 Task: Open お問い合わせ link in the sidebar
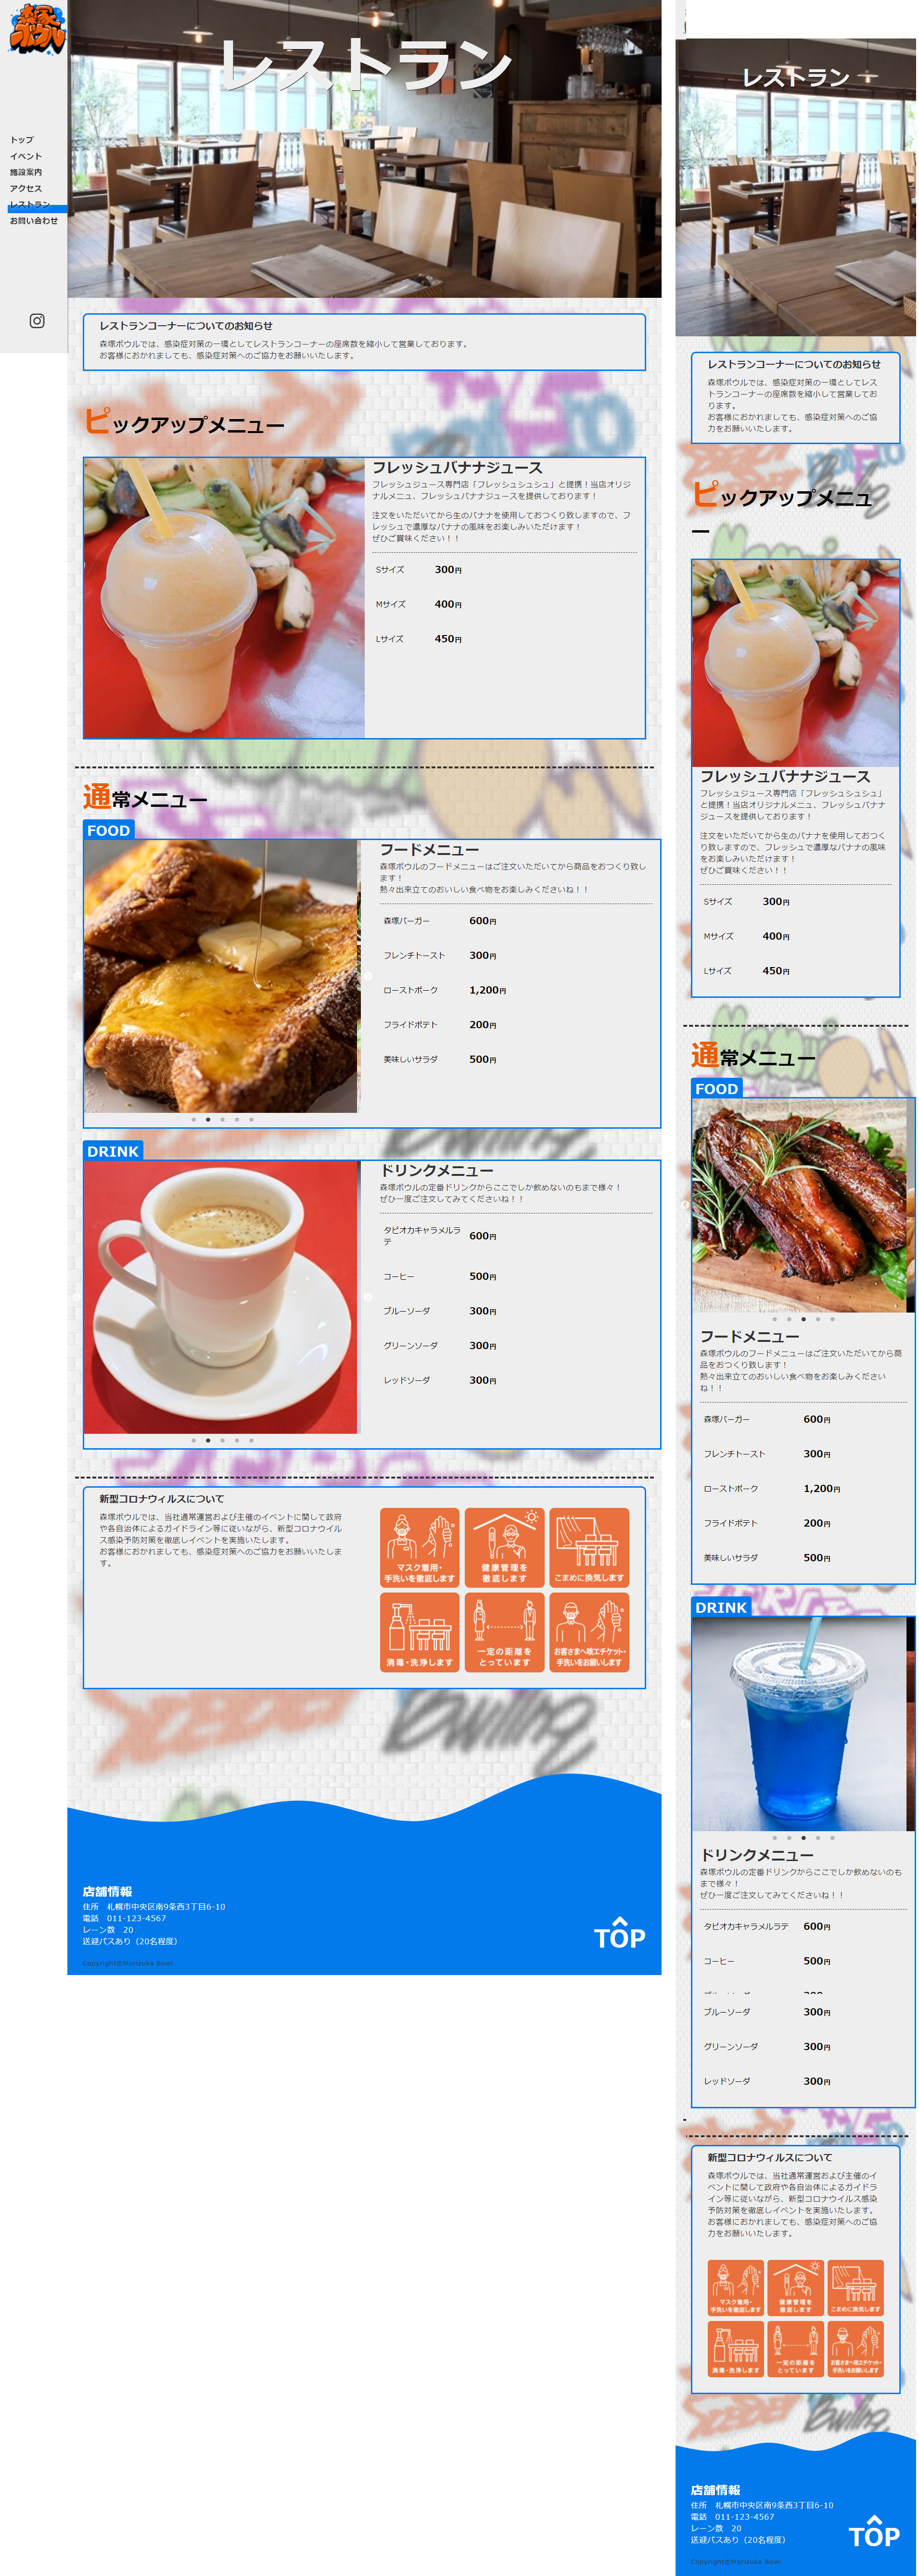point(34,221)
